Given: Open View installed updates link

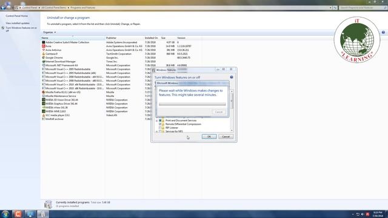Looking at the screenshot, I should (x=18, y=23).
